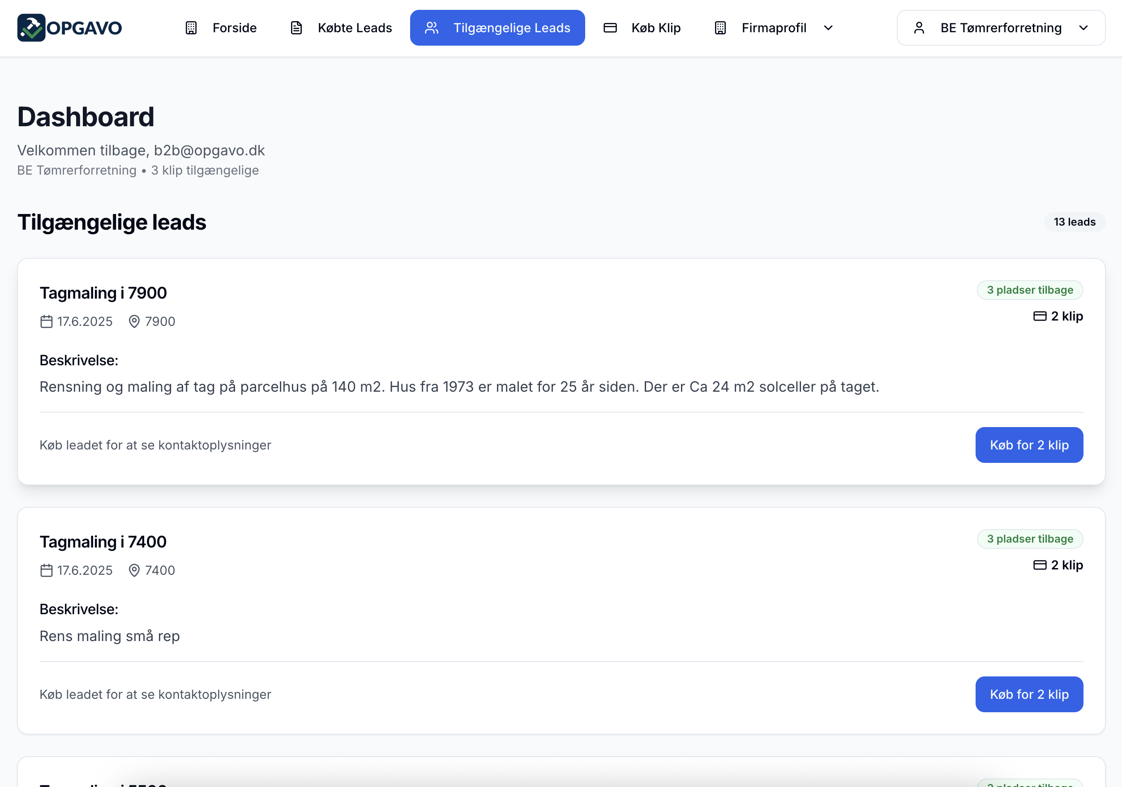Click the calendar icon on Tagmaling i 7900

pos(47,321)
